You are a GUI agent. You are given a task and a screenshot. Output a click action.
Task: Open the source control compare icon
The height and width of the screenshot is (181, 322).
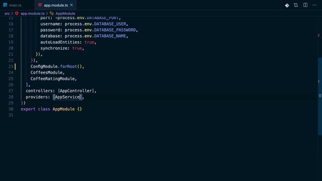pyautogui.click(x=296, y=5)
